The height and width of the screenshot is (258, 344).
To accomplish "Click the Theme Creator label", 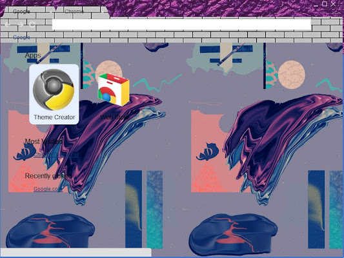I will pos(54,117).
